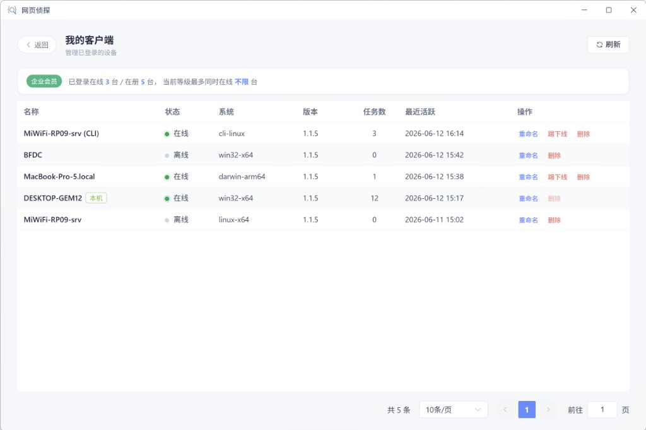Click the 不限 limit text in banner
This screenshot has height=430, width=646.
coord(242,81)
